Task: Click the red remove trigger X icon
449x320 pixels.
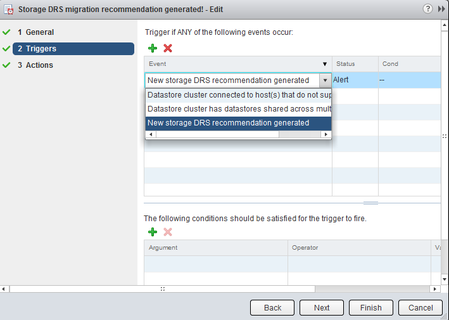Action: [x=168, y=48]
